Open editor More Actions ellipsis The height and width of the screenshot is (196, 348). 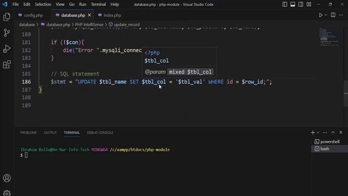tap(341, 15)
